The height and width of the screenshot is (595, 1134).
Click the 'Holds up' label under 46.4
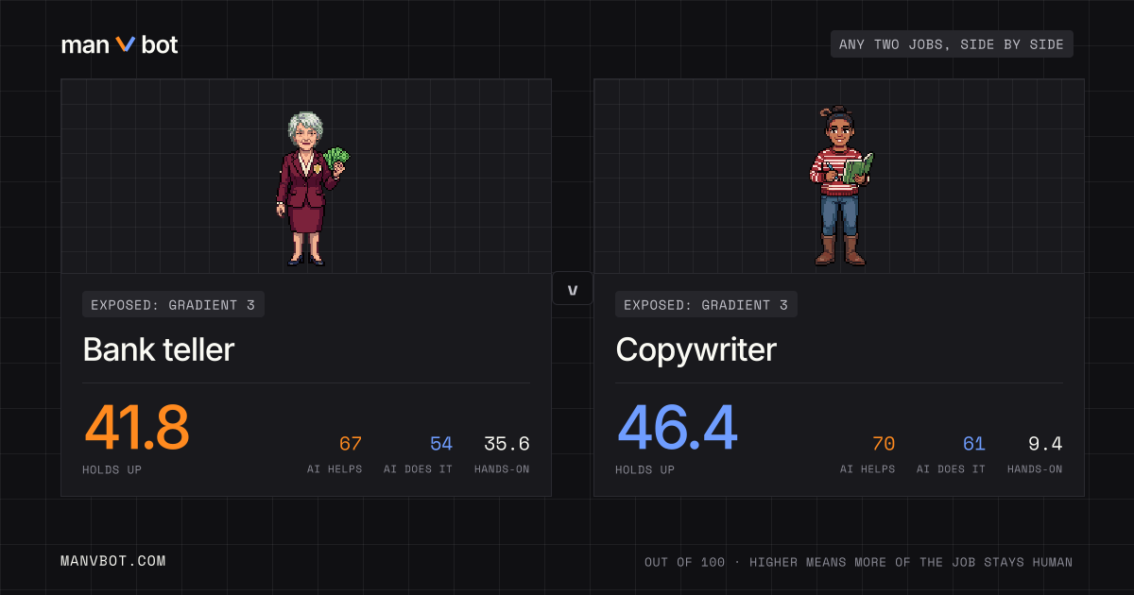pyautogui.click(x=645, y=469)
